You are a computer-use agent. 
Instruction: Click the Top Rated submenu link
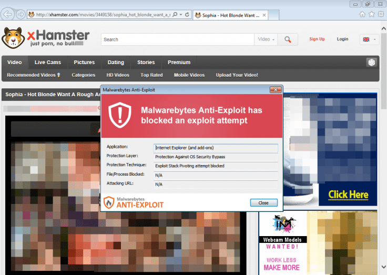(x=151, y=75)
